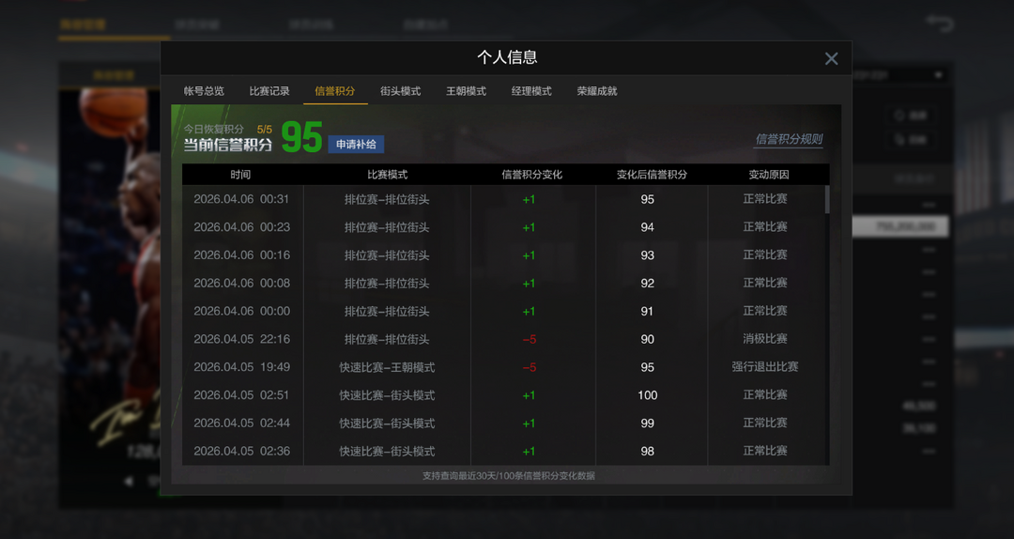Click the 比赛模式 column header
1014x539 pixels.
tap(388, 175)
